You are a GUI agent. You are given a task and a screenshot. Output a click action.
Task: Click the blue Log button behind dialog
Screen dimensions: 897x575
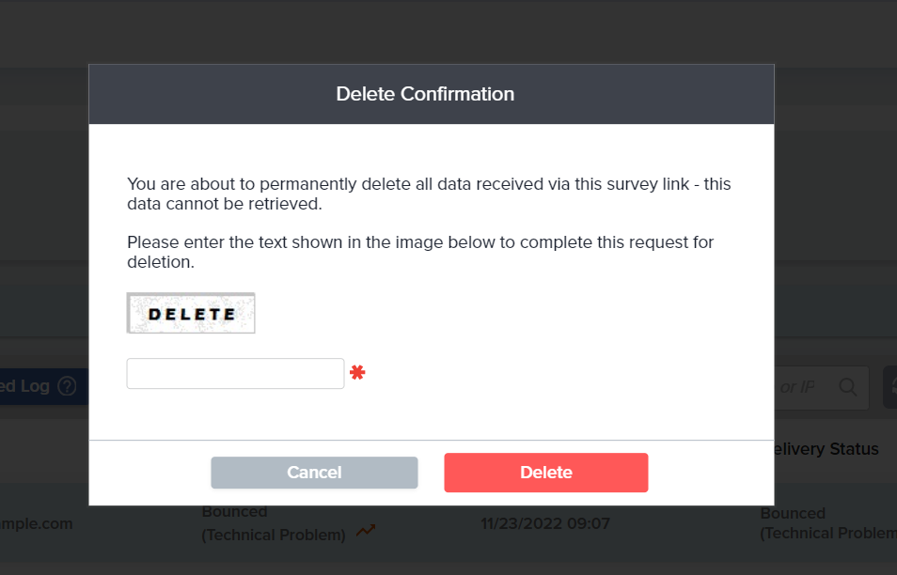[26, 386]
